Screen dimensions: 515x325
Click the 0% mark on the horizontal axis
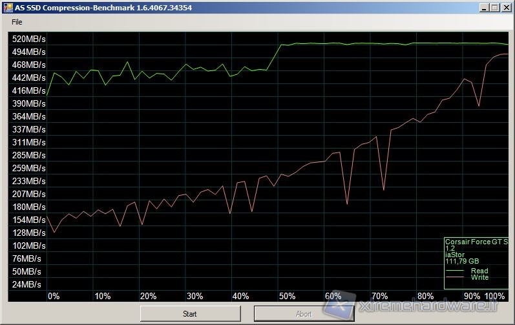54,297
